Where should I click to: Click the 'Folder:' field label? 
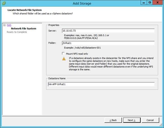tap(52, 43)
